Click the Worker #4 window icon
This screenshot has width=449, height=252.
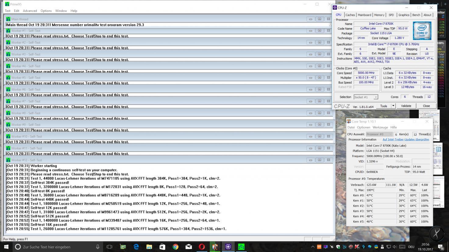[x=8, y=66]
